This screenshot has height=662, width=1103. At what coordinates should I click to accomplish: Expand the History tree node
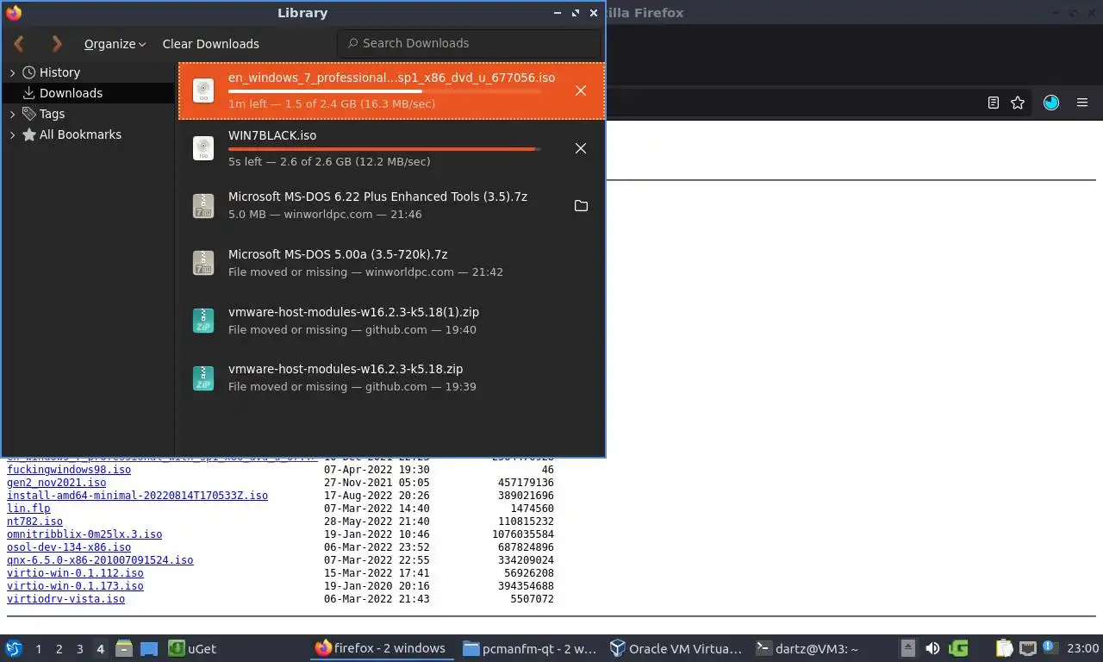coord(12,73)
